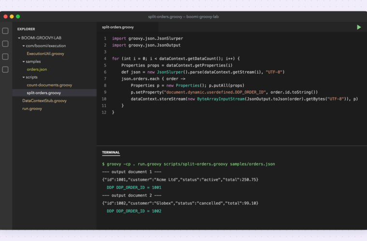Open ExecutionUtil.groovy in the explorer
The height and width of the screenshot is (241, 367).
click(45, 54)
